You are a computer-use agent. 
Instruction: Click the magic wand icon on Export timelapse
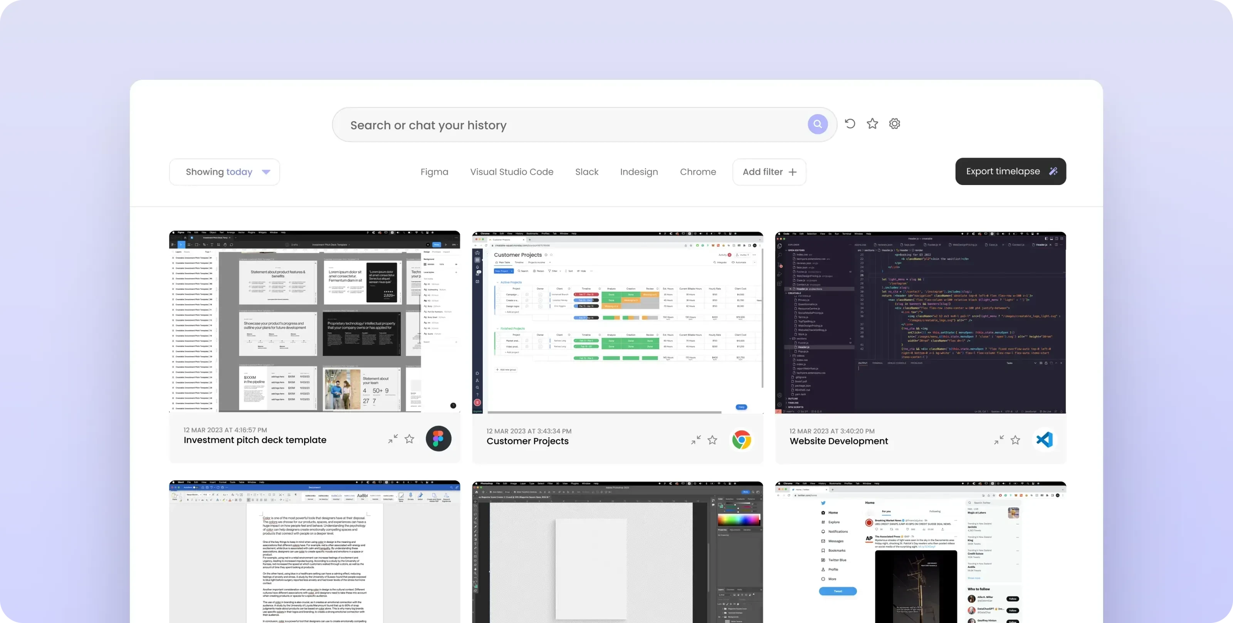point(1053,172)
